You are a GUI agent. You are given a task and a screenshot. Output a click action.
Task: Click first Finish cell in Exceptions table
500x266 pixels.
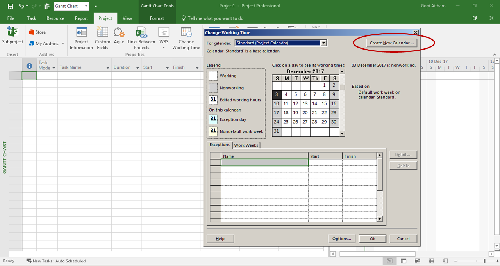(x=359, y=162)
